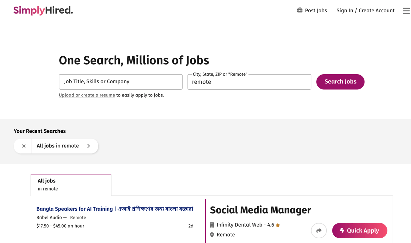Click the share arrow icon on Social Media Manager
The width and height of the screenshot is (411, 243).
(319, 231)
